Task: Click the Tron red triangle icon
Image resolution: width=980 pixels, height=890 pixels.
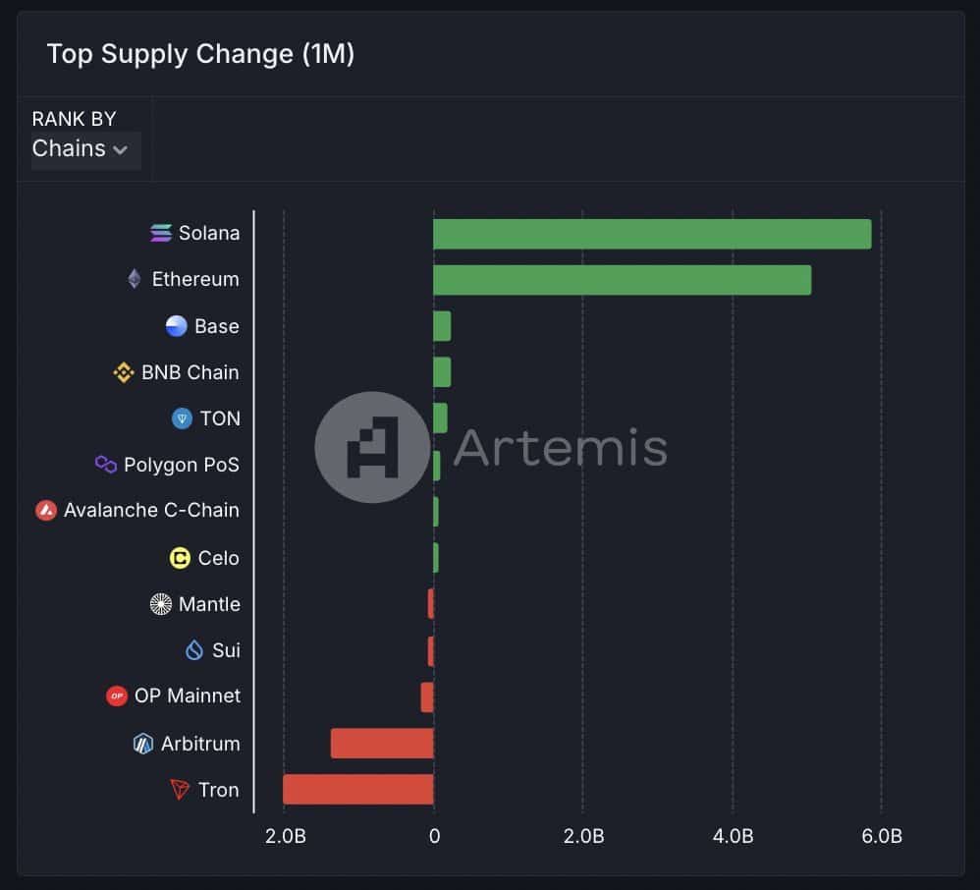Action: [x=180, y=789]
